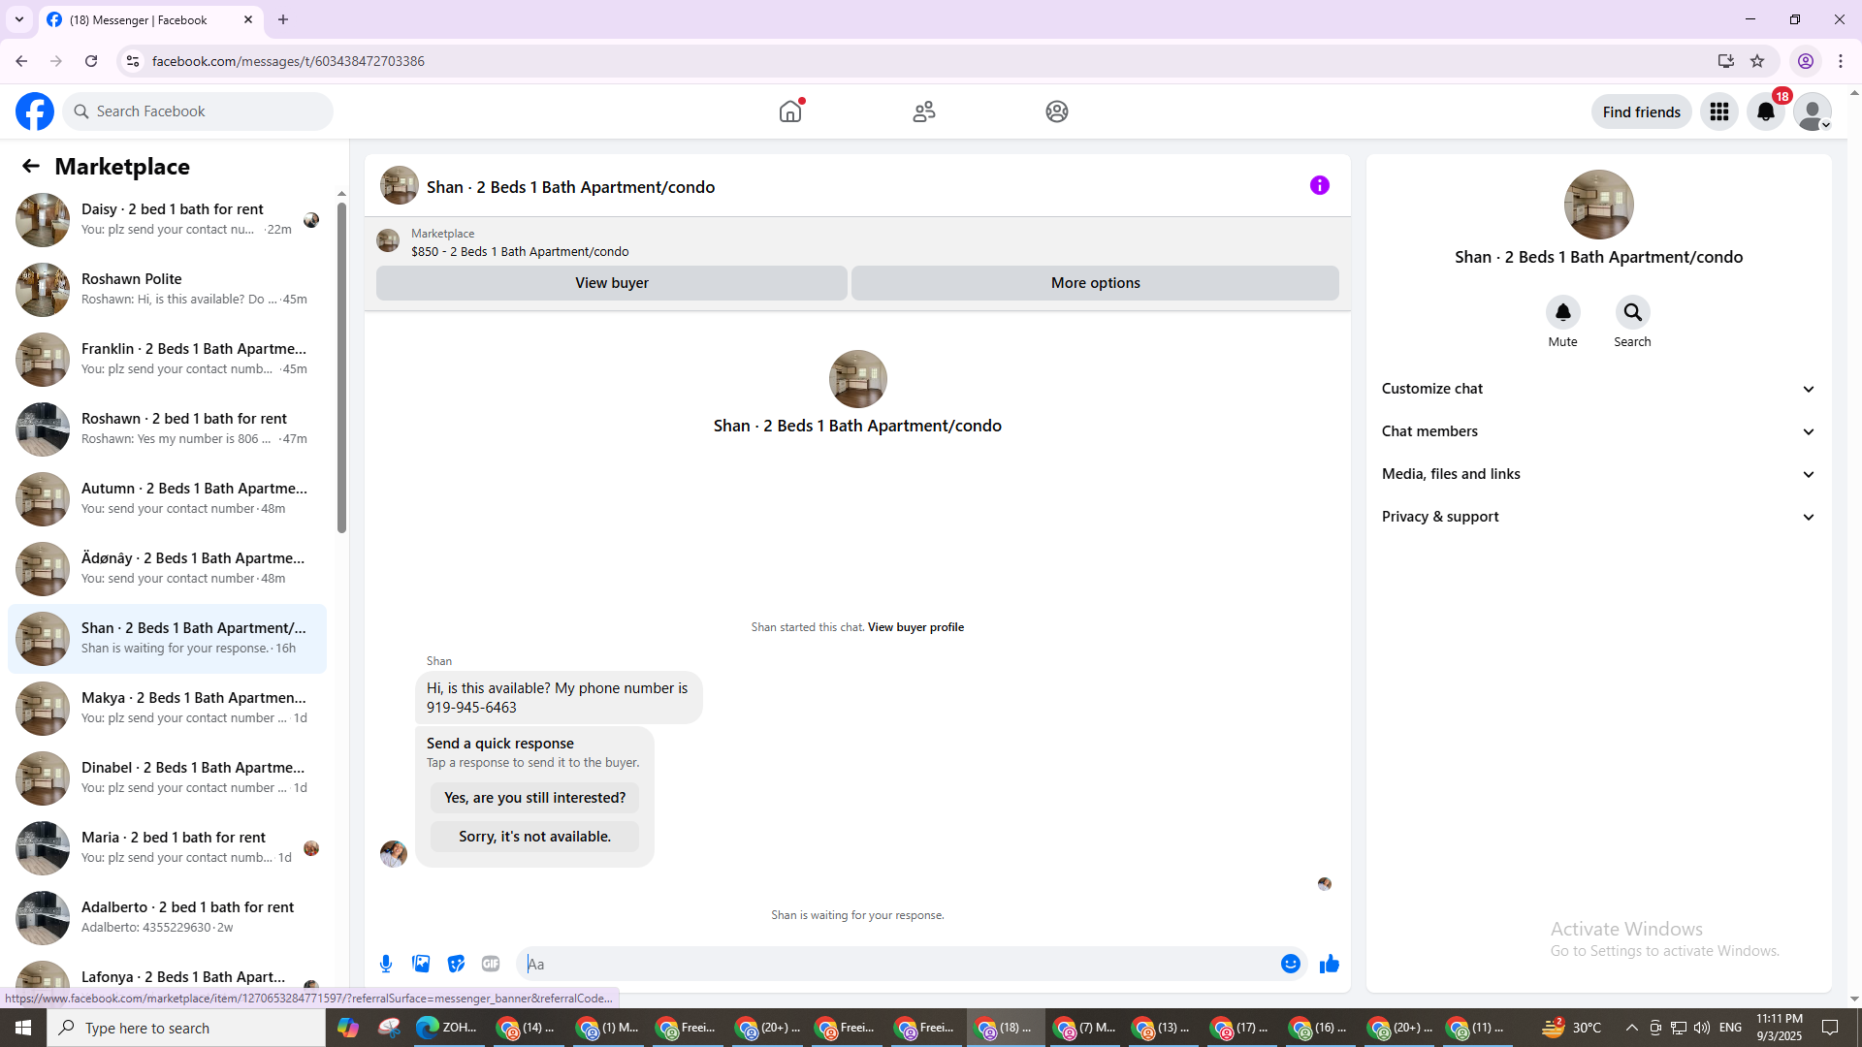Send quick reply 'Sorry, it's not available.'
Viewport: 1862px width, 1047px height.
click(x=534, y=837)
